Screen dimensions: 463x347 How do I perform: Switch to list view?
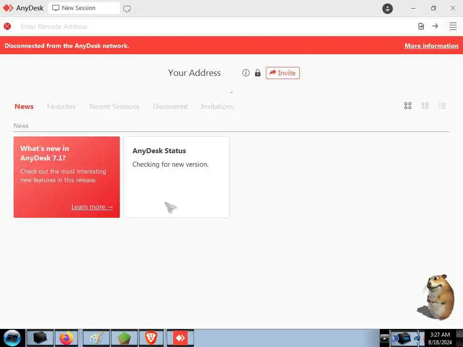point(442,106)
